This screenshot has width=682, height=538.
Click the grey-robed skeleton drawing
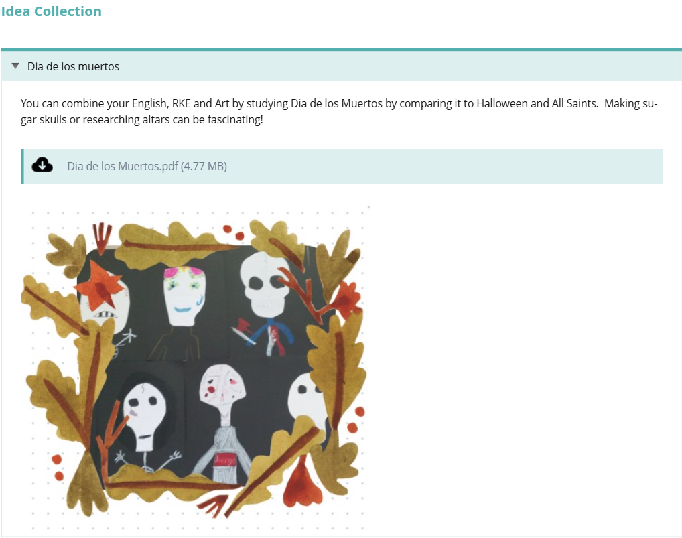(222, 424)
